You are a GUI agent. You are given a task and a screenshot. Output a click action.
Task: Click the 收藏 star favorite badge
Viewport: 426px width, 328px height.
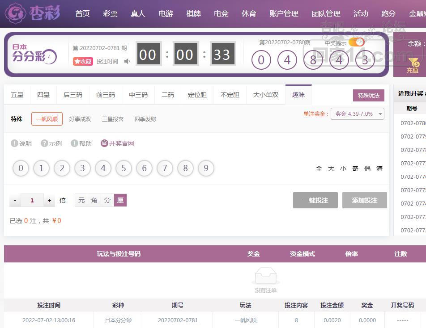pos(83,61)
